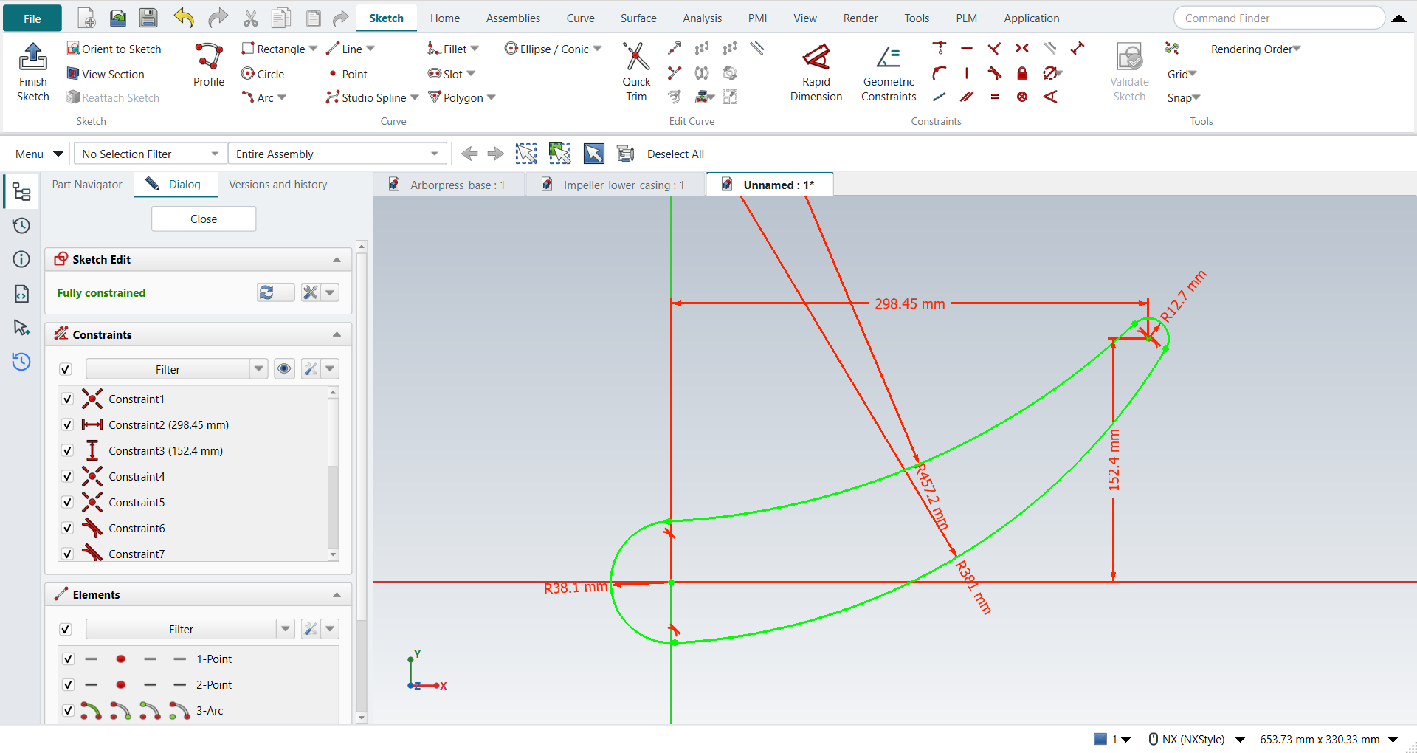Viewport: 1417px width, 753px height.
Task: Open the Grid dropdown
Action: tap(1182, 74)
